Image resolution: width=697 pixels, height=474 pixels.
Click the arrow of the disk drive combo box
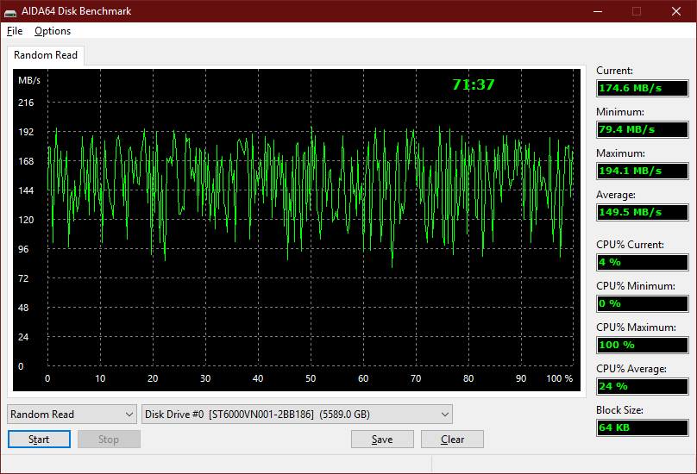click(444, 414)
